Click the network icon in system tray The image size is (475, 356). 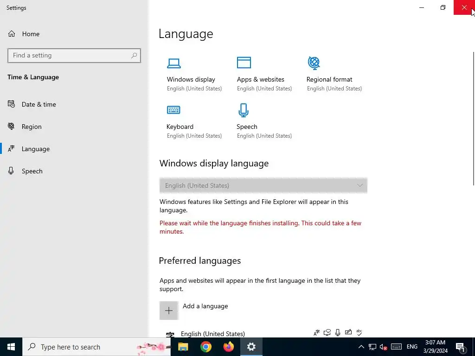372,347
